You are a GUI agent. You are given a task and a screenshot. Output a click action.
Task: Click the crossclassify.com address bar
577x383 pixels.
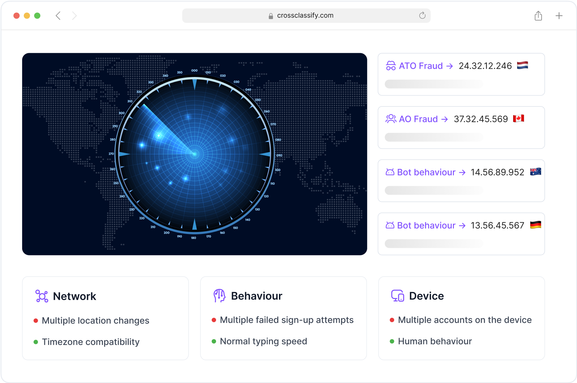pos(305,16)
